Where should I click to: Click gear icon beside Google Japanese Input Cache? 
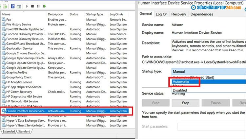[x=4, y=58]
